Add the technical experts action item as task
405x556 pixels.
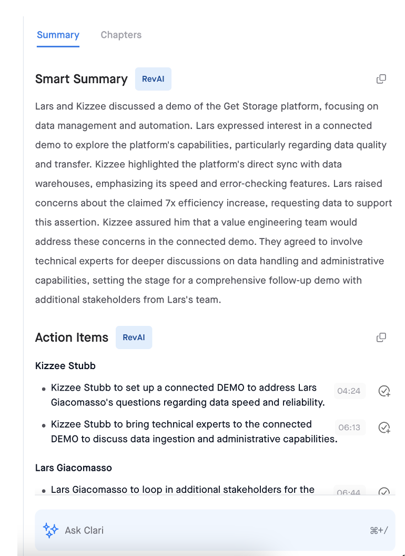(384, 428)
